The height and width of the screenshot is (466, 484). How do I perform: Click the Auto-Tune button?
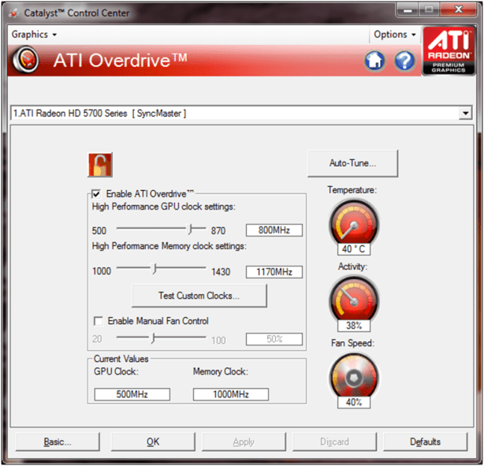[x=352, y=164]
